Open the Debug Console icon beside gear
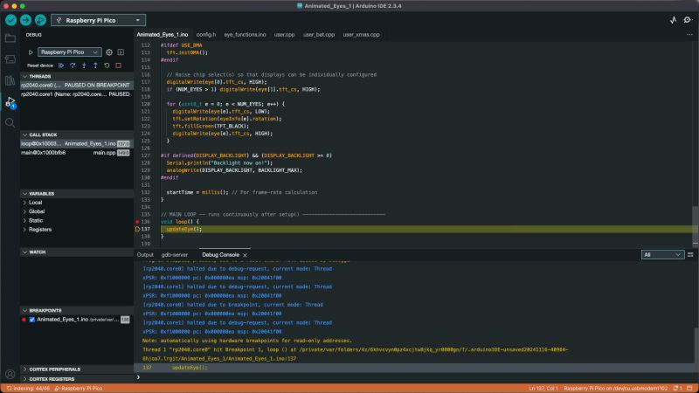The height and width of the screenshot is (393, 699). (121, 52)
